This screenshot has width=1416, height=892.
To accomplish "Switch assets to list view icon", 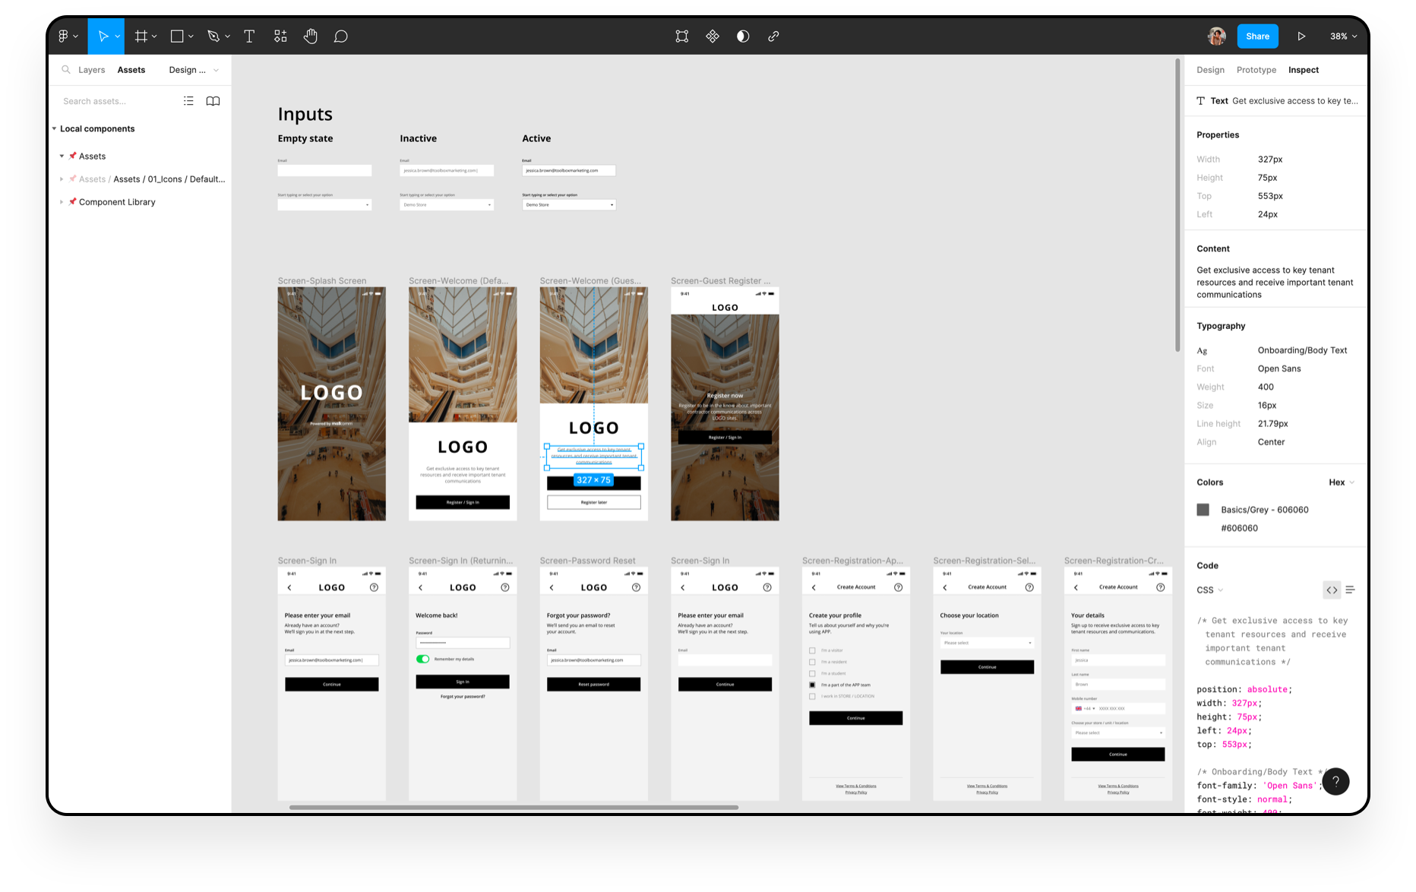I will coord(188,101).
